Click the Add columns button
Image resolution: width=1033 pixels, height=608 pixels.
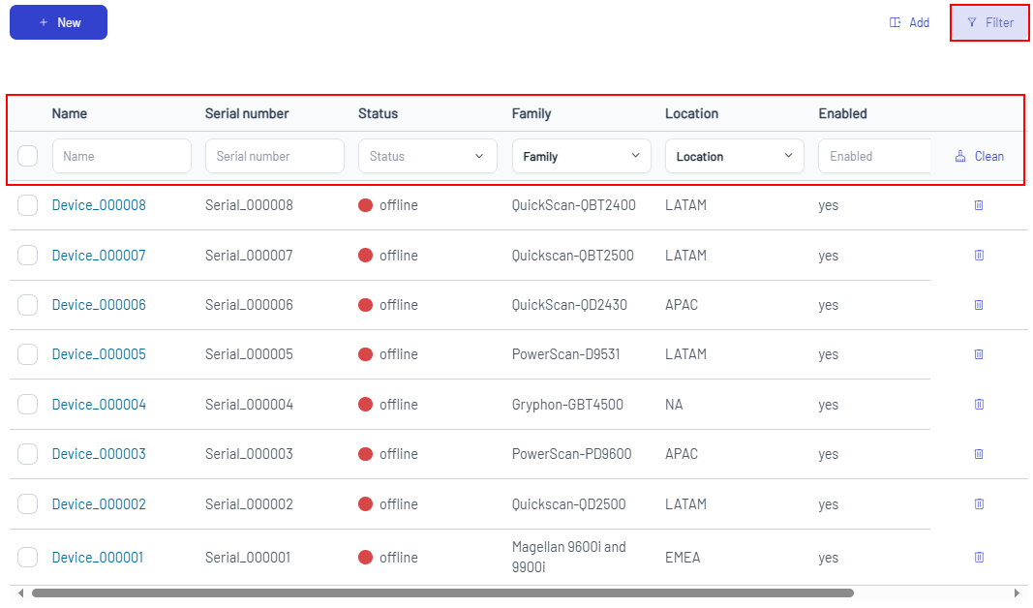click(909, 22)
